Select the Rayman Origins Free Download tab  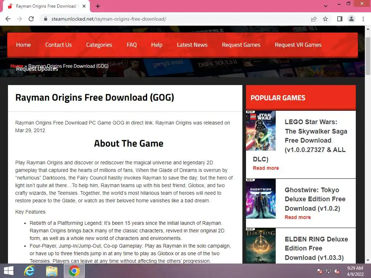click(x=46, y=6)
